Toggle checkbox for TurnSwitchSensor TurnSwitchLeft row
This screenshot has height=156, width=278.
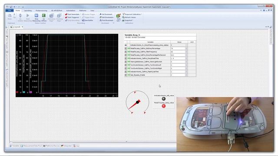[x=126, y=65]
